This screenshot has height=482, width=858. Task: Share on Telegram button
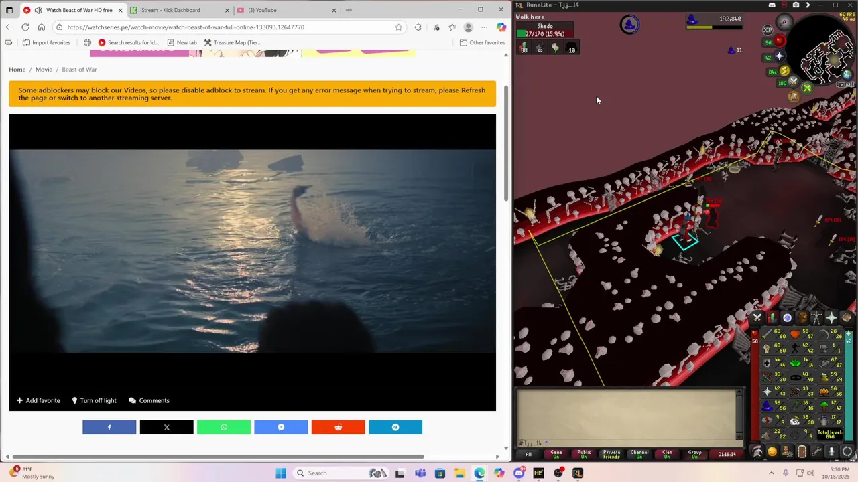point(395,427)
